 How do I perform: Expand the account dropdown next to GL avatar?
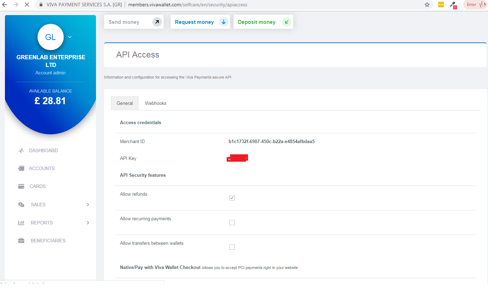point(69,37)
